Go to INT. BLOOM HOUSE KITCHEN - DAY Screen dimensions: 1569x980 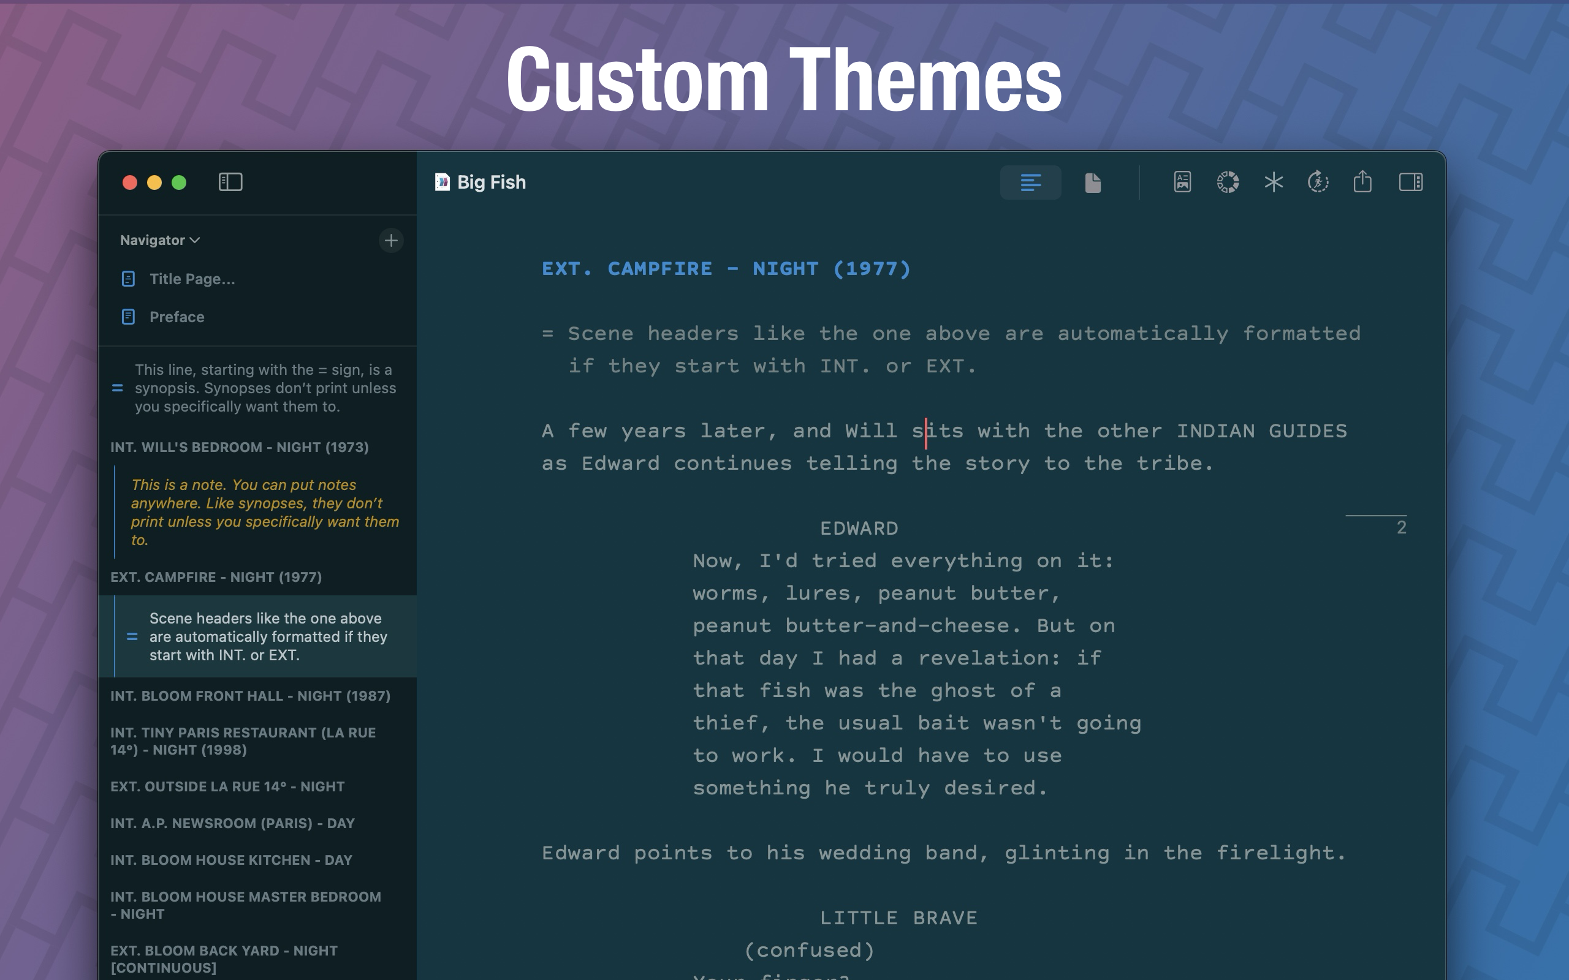231,860
